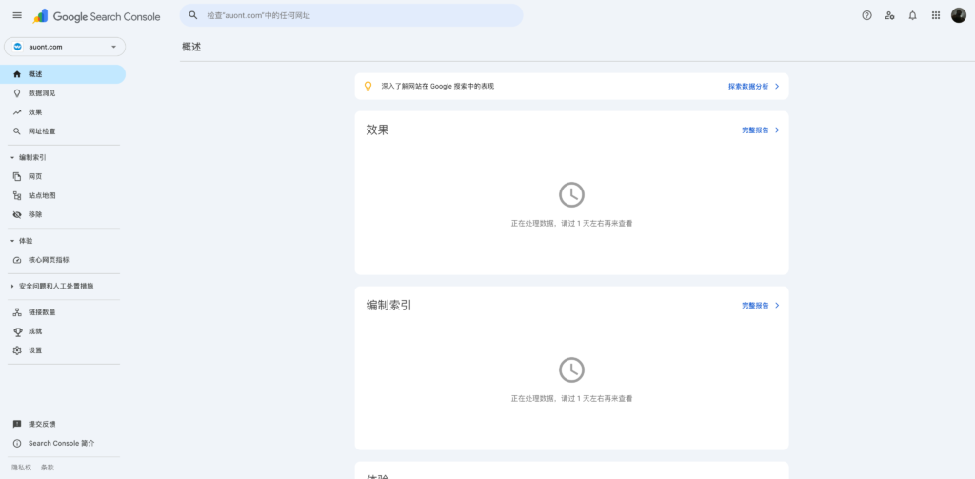This screenshot has height=479, width=975.
Task: Click the chevron after 完整报告 in 编制索引 card
Action: [777, 306]
